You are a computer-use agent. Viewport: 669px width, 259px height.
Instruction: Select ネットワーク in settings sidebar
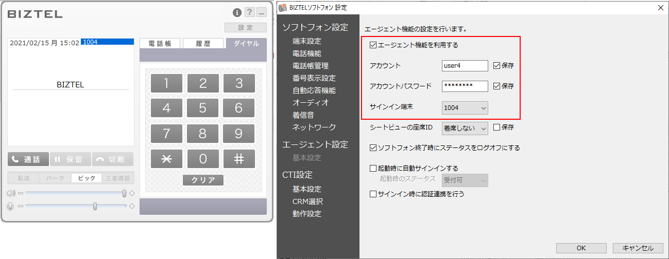click(314, 127)
